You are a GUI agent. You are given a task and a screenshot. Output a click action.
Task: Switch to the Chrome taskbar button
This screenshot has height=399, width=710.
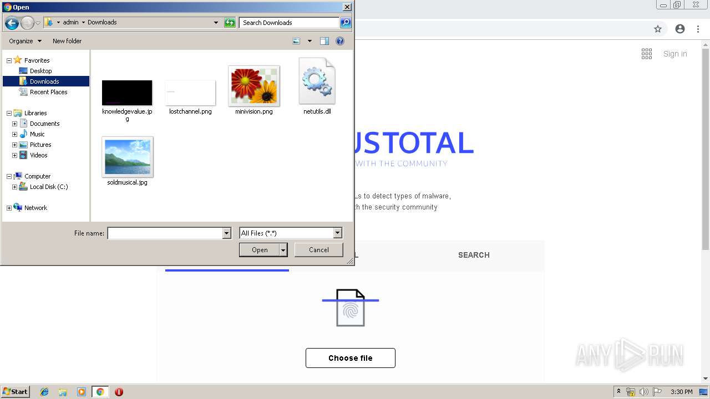(x=100, y=392)
